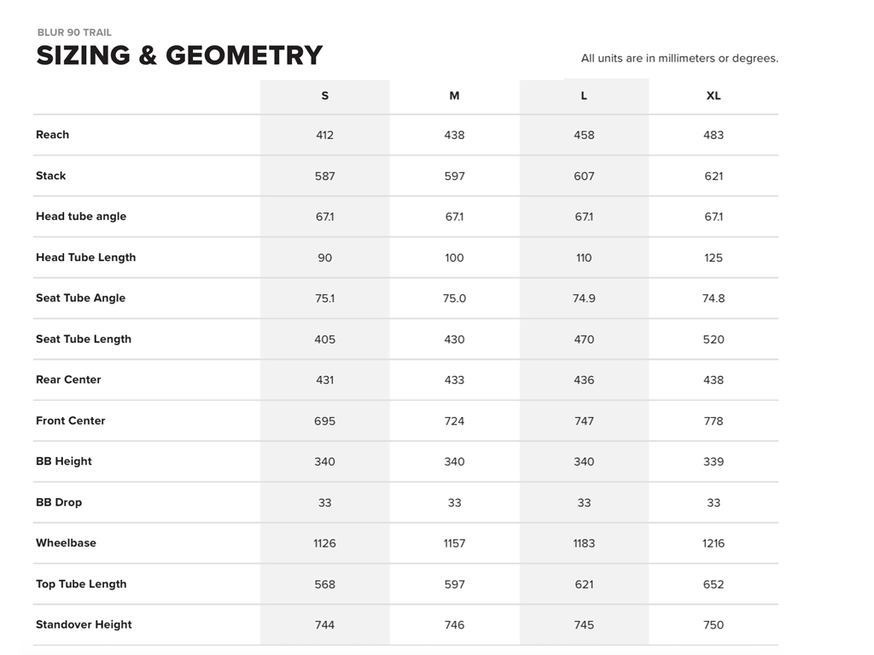Image resolution: width=874 pixels, height=655 pixels.
Task: Click the BB Drop row label
Action: point(59,502)
